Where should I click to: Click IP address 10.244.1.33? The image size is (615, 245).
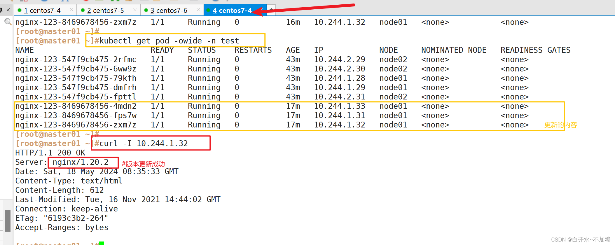pyautogui.click(x=340, y=106)
